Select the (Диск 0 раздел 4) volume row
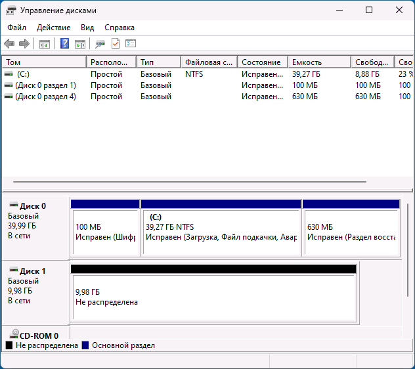 [207, 97]
